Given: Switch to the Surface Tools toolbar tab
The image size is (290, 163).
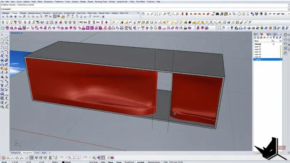Looking at the screenshot, I should pyautogui.click(x=69, y=13).
